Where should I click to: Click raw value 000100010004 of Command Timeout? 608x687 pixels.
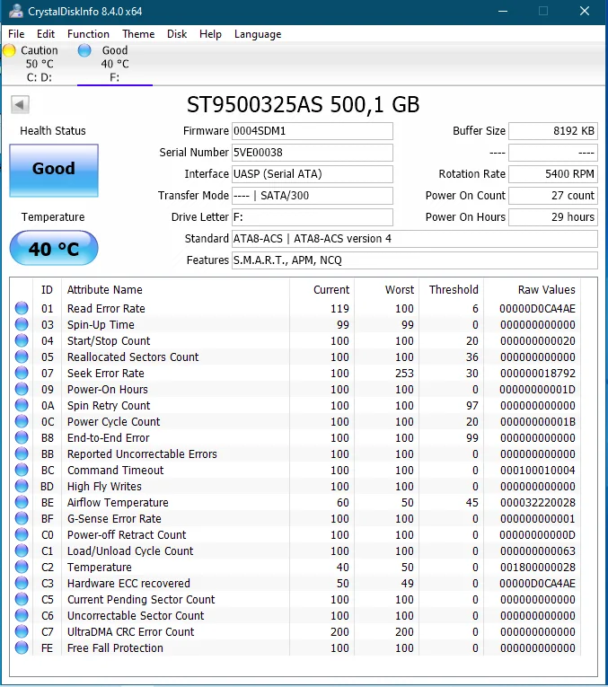coord(537,470)
